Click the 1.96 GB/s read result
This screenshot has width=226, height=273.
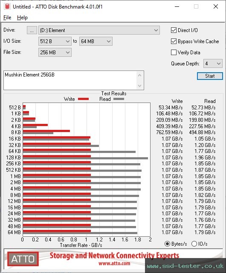[205, 158]
